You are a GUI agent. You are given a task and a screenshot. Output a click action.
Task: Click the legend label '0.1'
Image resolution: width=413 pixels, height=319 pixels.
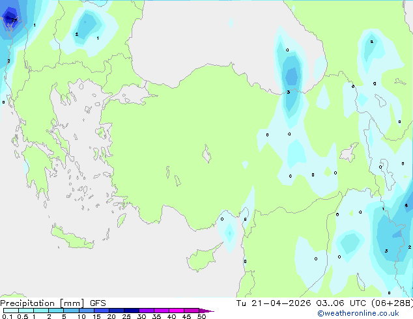pyautogui.click(x=7, y=316)
